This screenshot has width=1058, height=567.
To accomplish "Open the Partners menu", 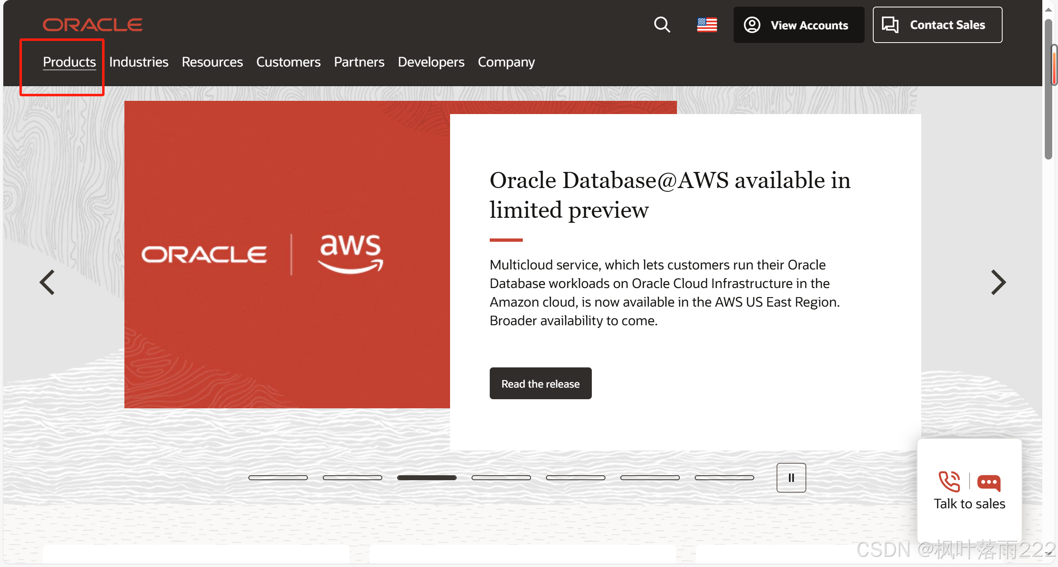I will pos(359,62).
